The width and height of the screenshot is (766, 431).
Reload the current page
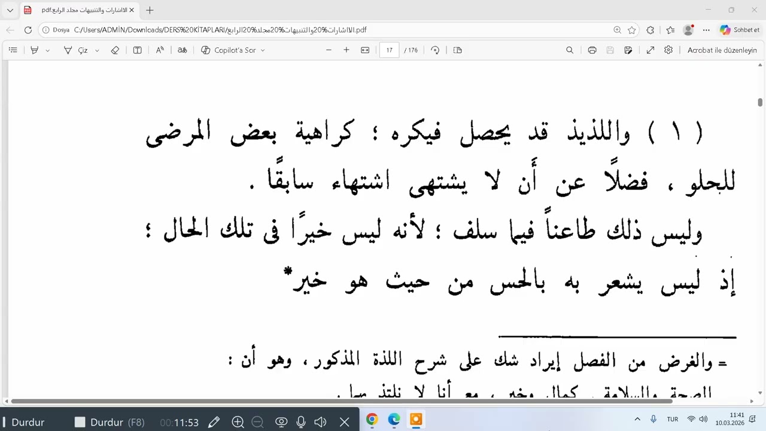tap(28, 30)
